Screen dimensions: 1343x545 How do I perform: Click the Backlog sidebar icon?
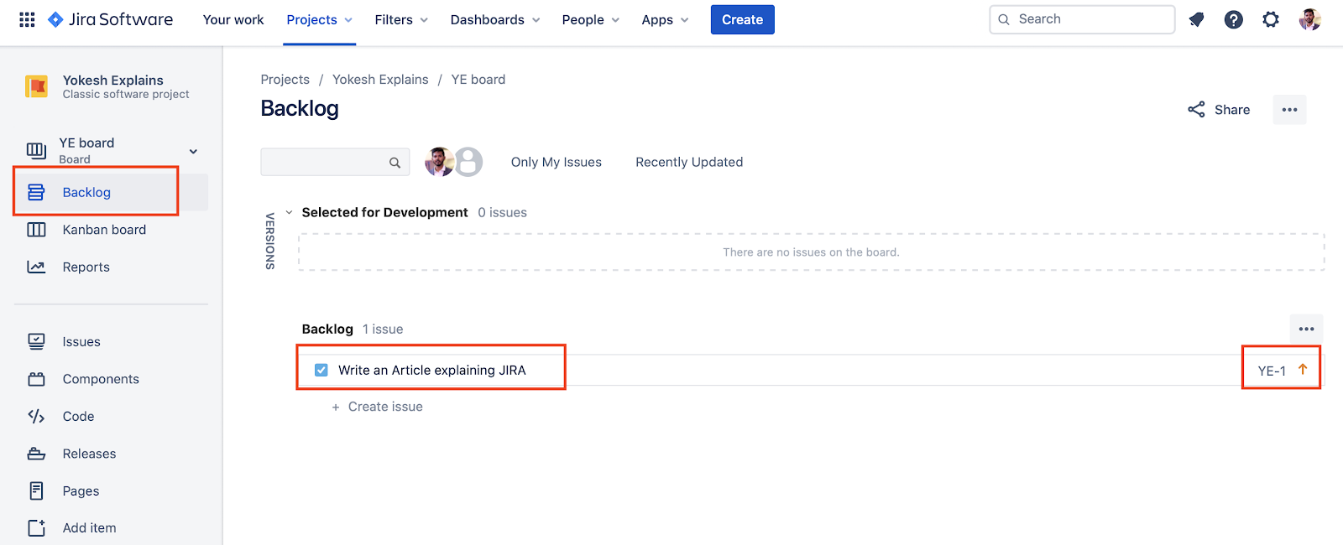pyautogui.click(x=36, y=192)
